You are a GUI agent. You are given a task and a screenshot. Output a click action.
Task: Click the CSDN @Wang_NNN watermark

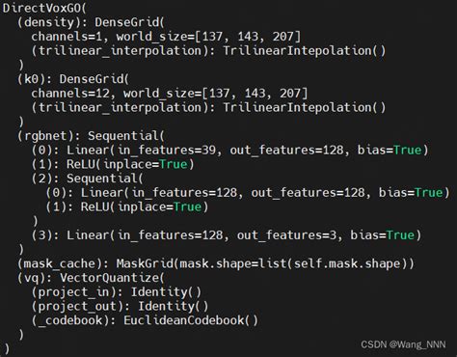click(403, 344)
